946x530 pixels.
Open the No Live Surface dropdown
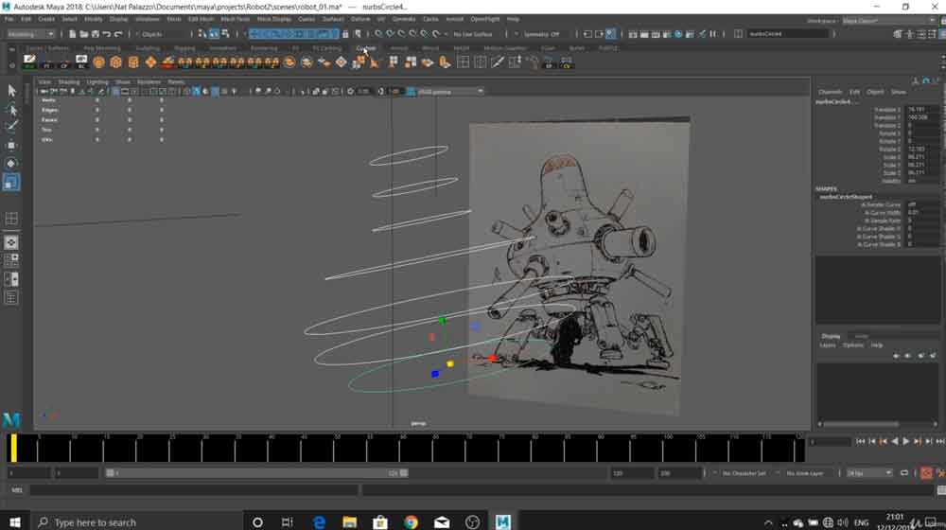click(474, 34)
